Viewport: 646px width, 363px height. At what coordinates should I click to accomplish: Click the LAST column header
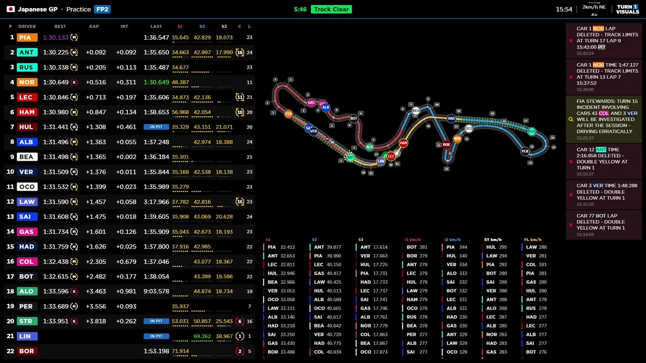tap(156, 26)
